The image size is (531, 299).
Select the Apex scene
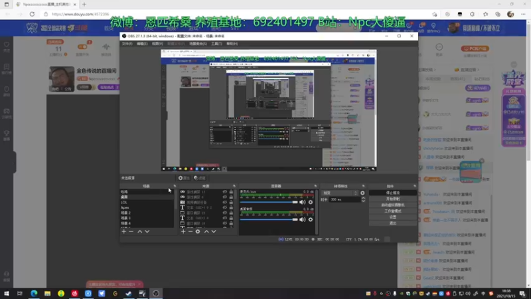147,207
